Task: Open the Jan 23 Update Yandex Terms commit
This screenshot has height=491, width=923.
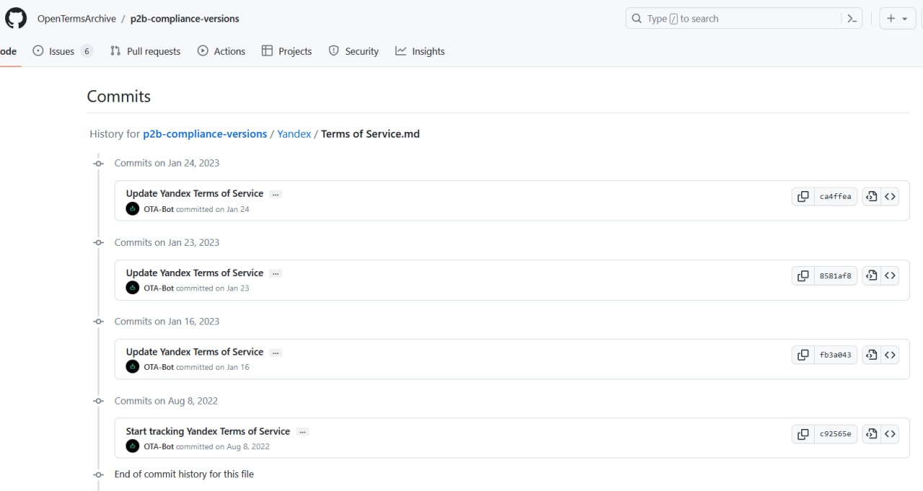Action: click(x=195, y=273)
